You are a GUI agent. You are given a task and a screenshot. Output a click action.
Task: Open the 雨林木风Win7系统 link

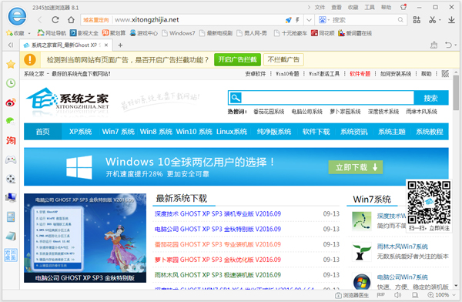click(x=403, y=247)
